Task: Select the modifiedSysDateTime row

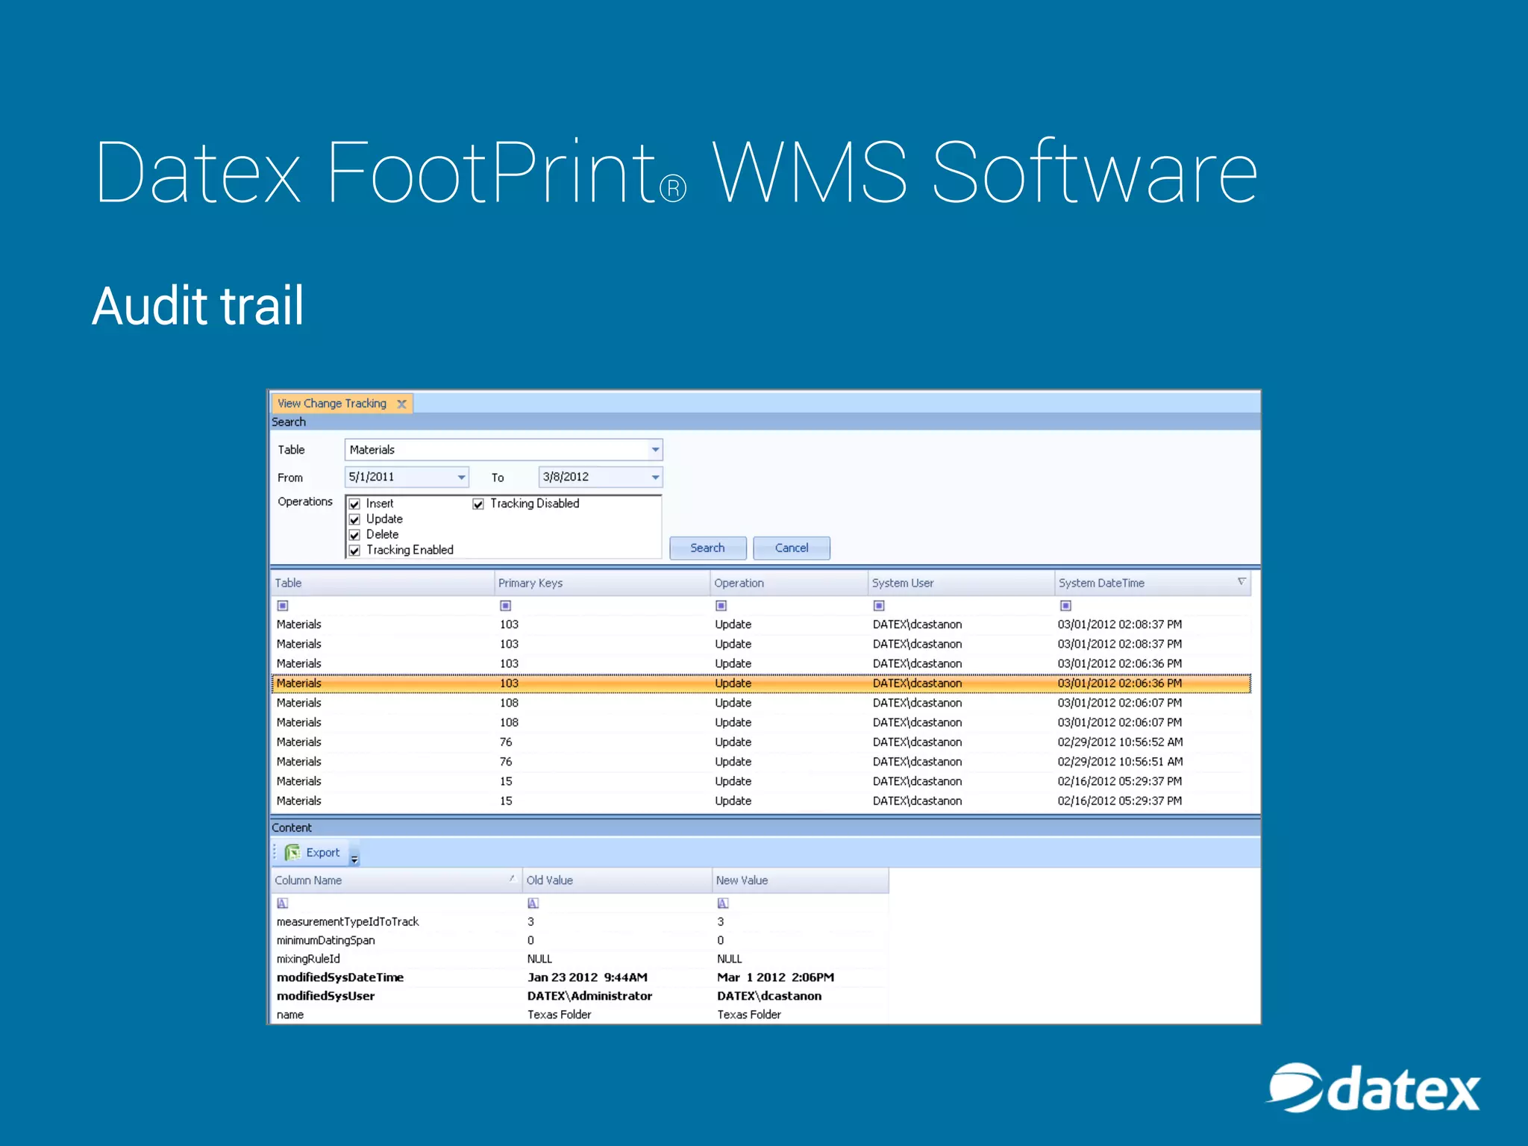Action: pos(580,977)
